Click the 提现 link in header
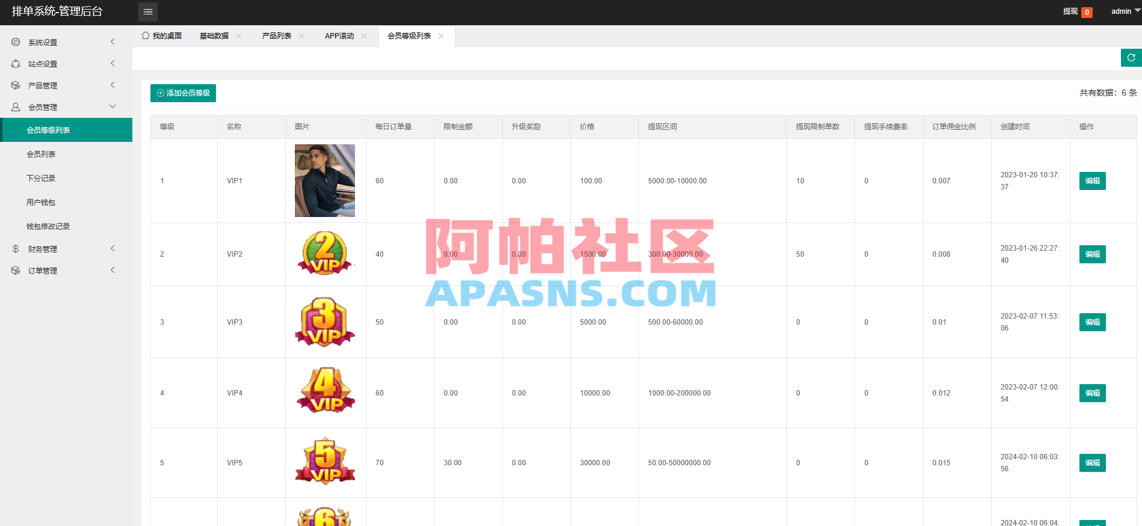 pos(1070,11)
